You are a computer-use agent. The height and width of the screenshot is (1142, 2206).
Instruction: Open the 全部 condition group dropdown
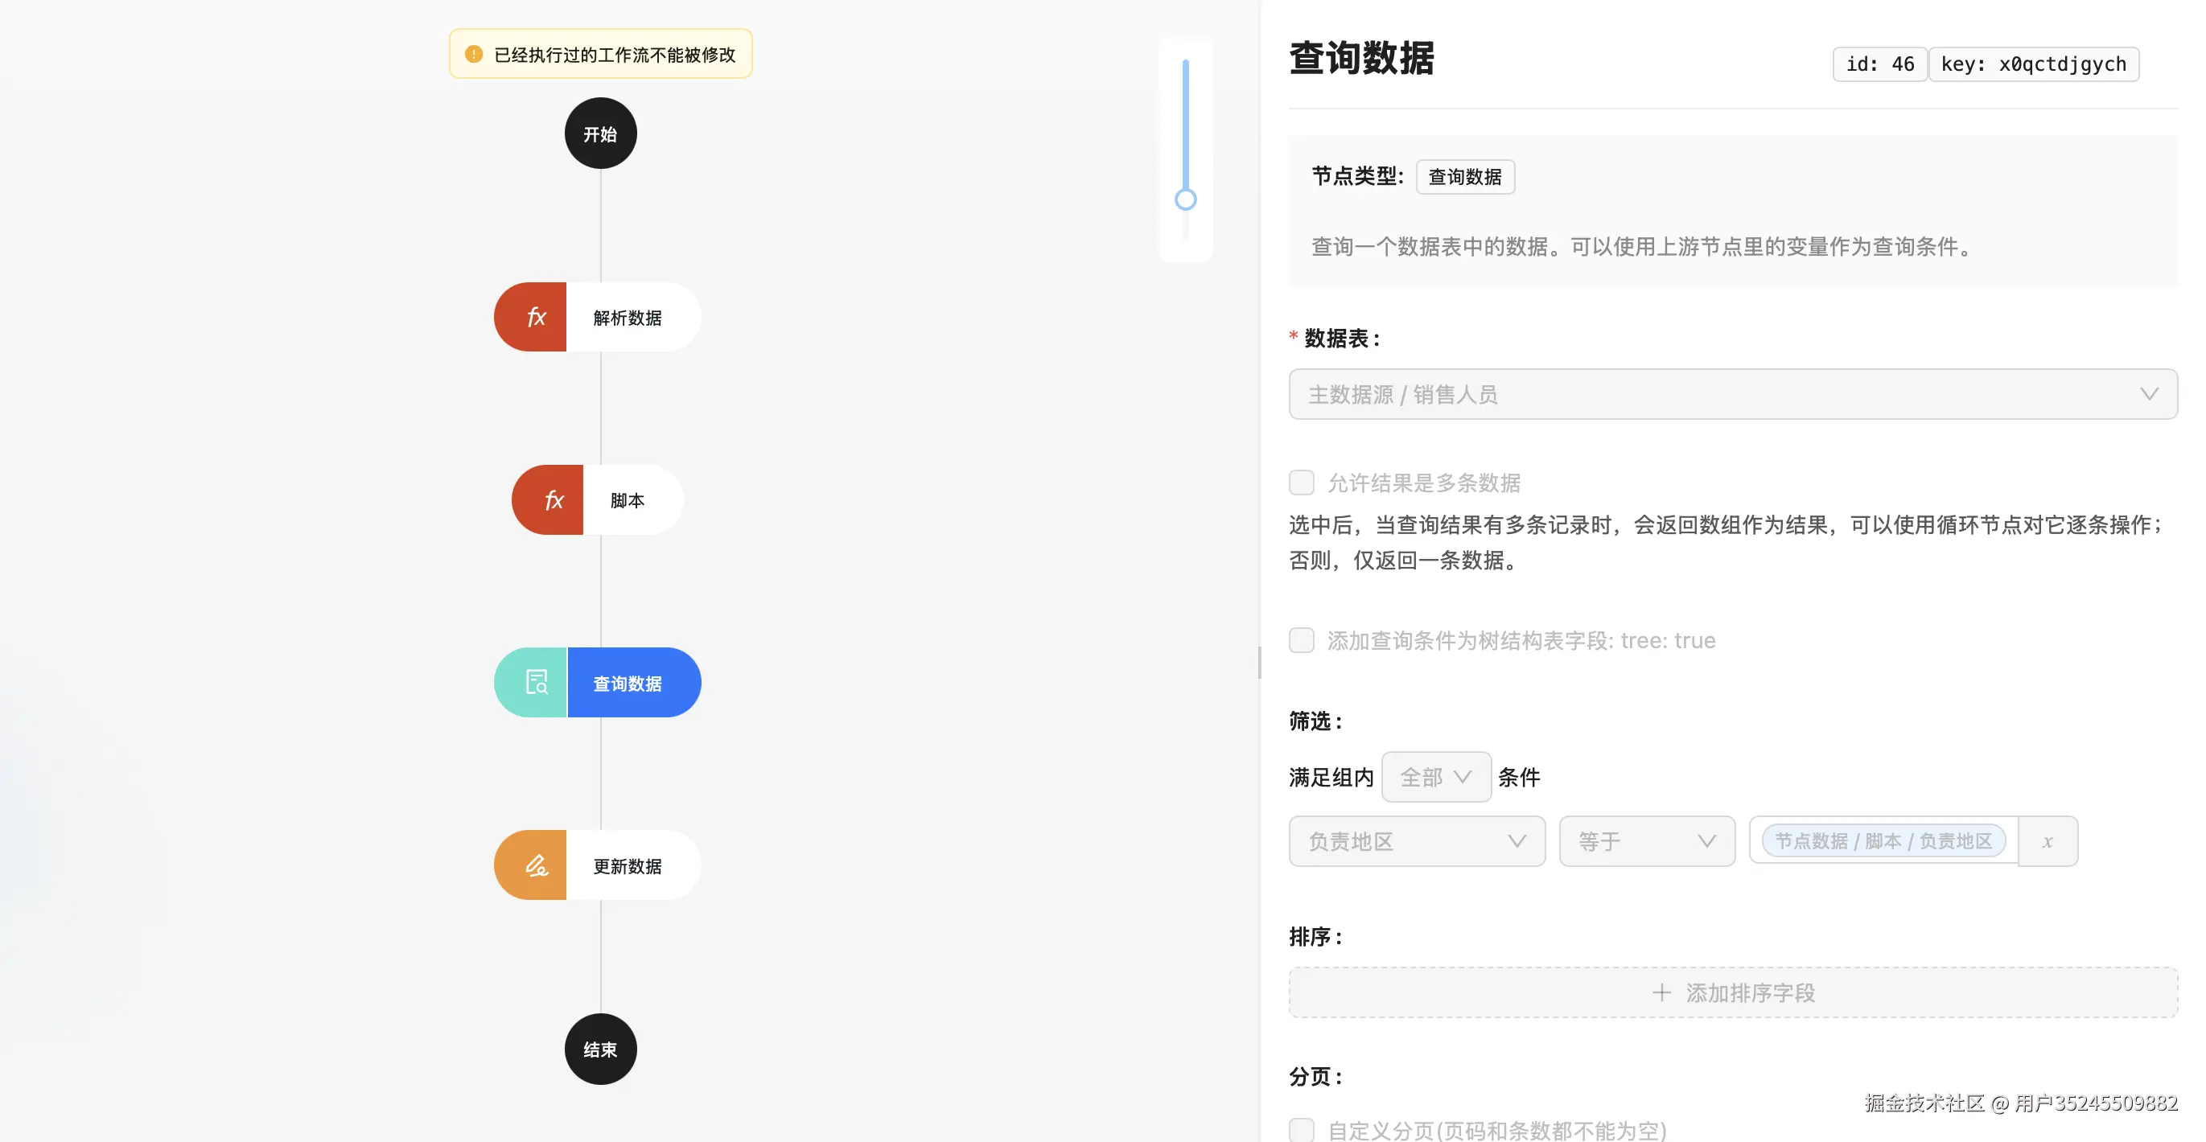(x=1436, y=778)
